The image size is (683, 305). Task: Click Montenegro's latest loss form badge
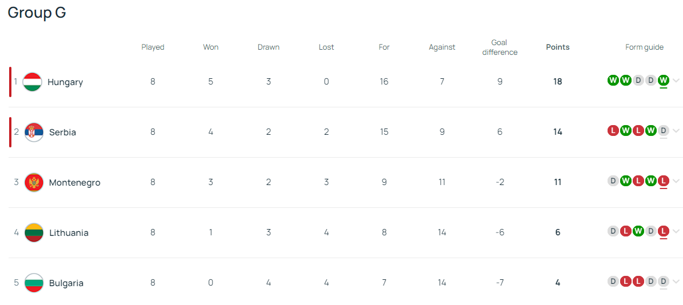coord(663,181)
